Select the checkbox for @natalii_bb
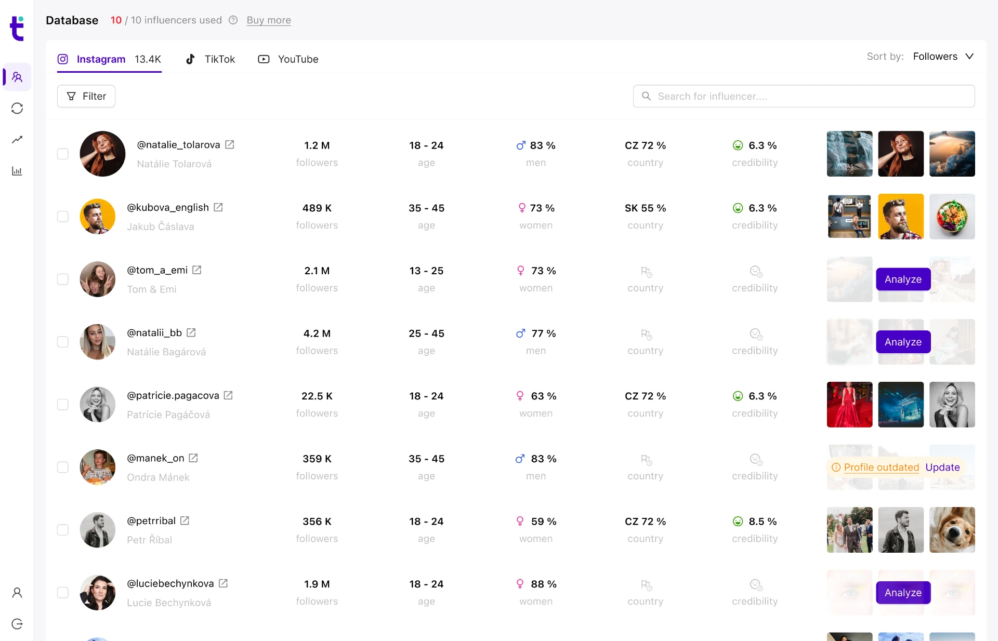Screen dimensions: 998x641 click(x=63, y=342)
